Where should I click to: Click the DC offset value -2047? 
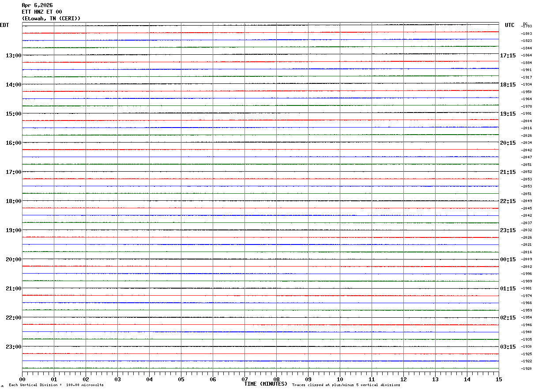coord(526,157)
